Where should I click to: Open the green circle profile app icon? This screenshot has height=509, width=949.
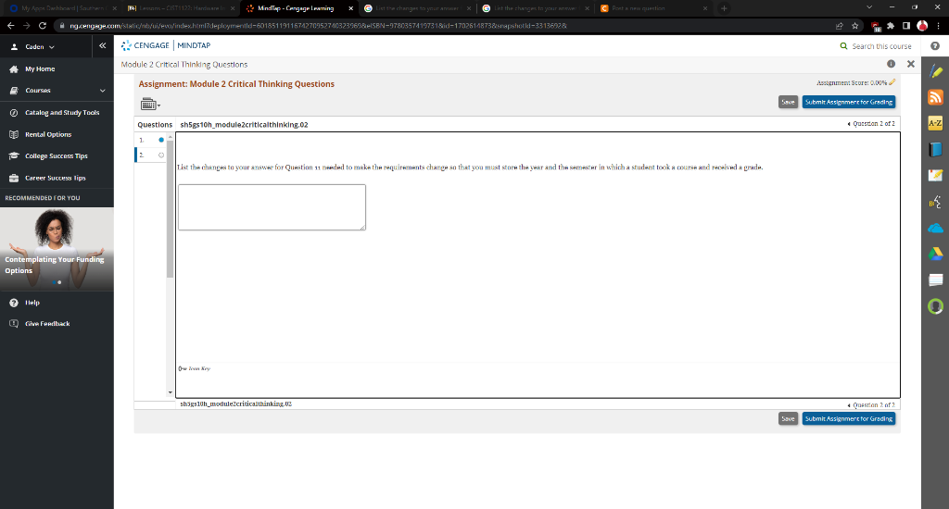click(x=936, y=306)
